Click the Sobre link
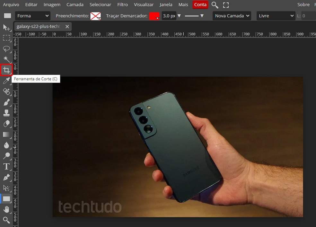The width and height of the screenshot is (316, 227). click(303, 5)
